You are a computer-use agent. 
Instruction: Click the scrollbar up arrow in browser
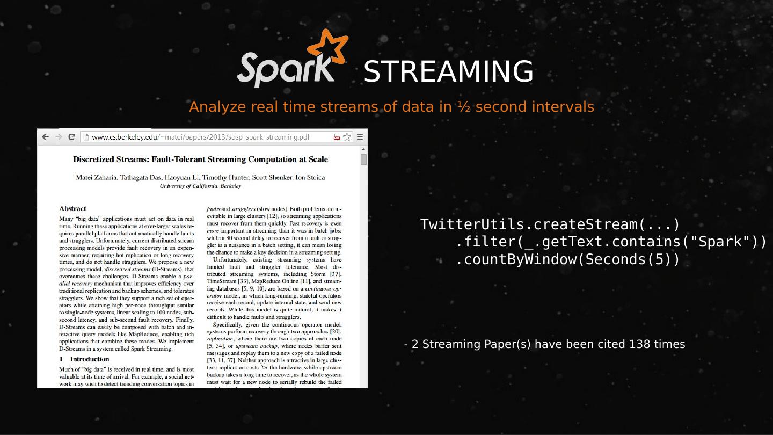[x=363, y=149]
